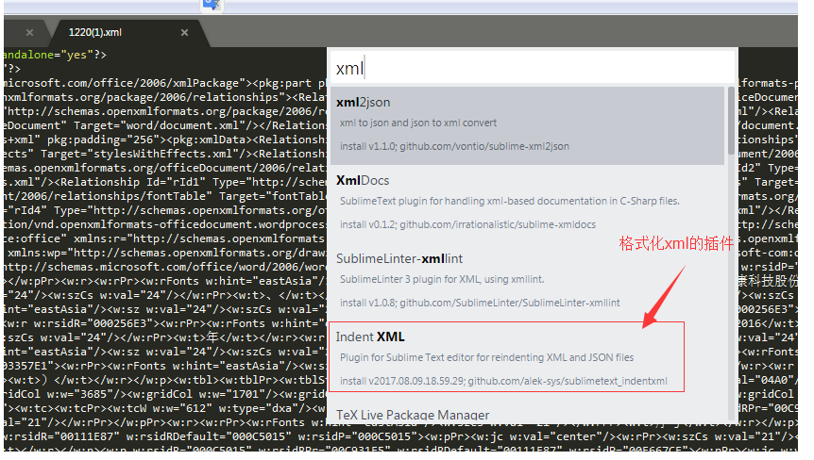Select the SublimeLinter-xmllint package entry
Screen dimensions: 814x460
point(528,282)
